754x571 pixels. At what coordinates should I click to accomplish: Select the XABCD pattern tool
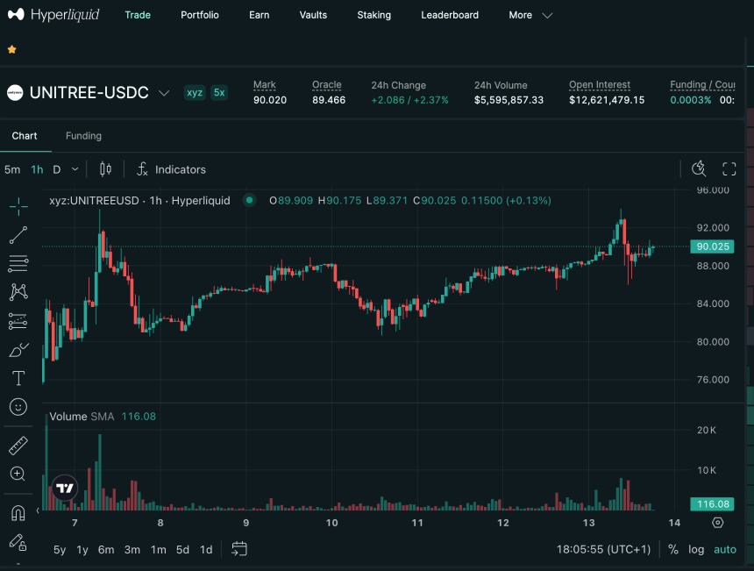click(18, 292)
